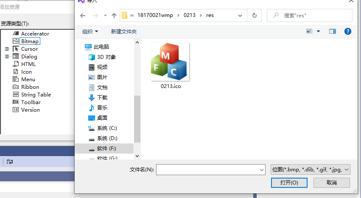Refresh the res folder view
This screenshot has width=361, height=198.
tap(255, 15)
